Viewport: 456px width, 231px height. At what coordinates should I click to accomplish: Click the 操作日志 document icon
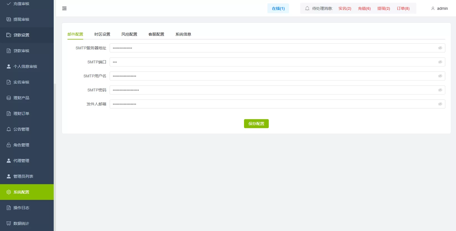pos(9,208)
